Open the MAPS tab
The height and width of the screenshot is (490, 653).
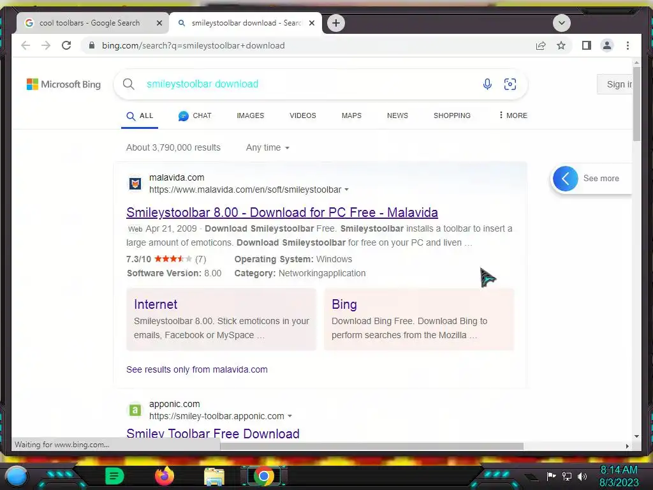tap(351, 116)
